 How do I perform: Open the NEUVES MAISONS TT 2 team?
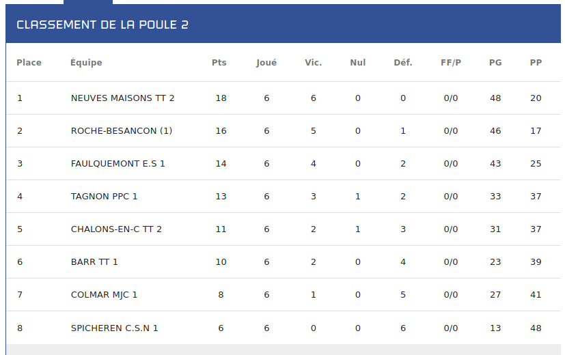(122, 98)
